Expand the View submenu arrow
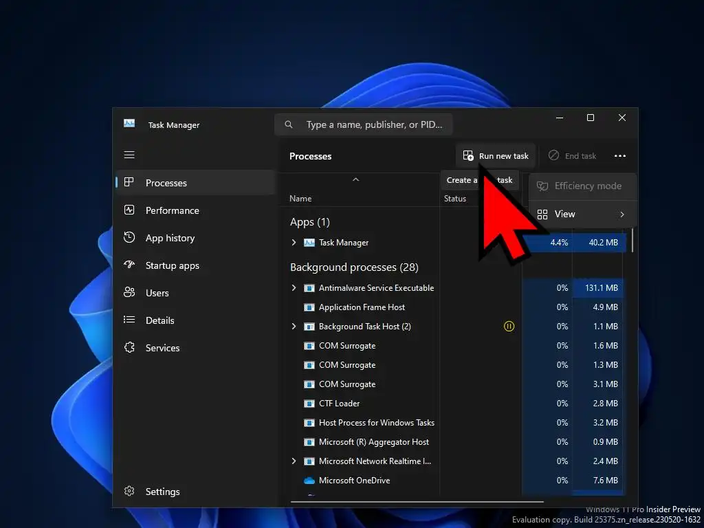704x528 pixels. click(x=622, y=214)
